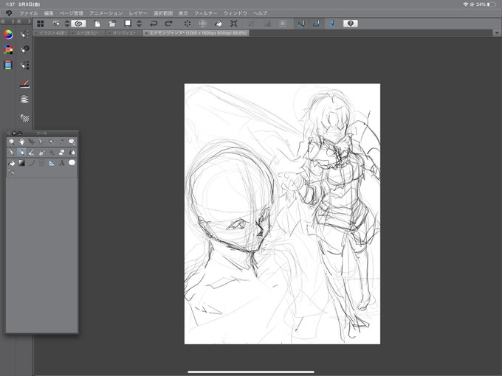This screenshot has height=376, width=502.
Task: Close the floating Tool palette
Action: [14, 133]
